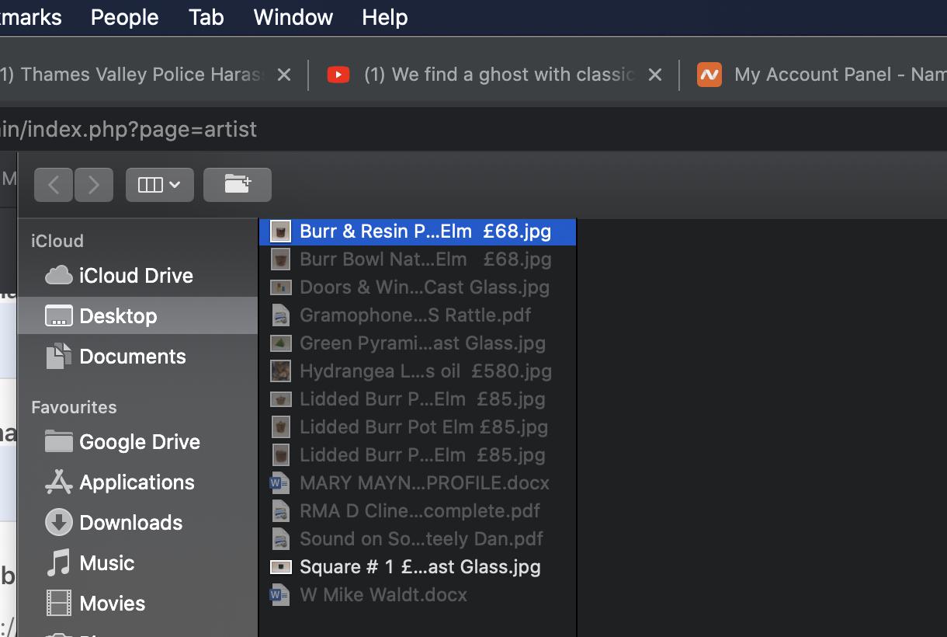Open Google Drive in Favourites
947x637 pixels.
pos(139,442)
